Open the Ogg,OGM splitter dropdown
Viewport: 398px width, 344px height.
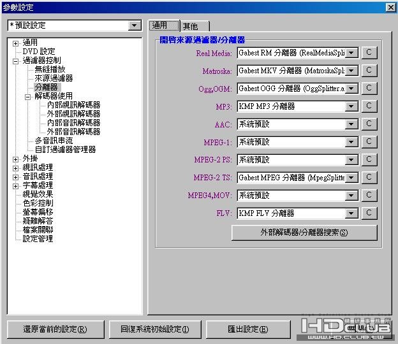pyautogui.click(x=351, y=89)
